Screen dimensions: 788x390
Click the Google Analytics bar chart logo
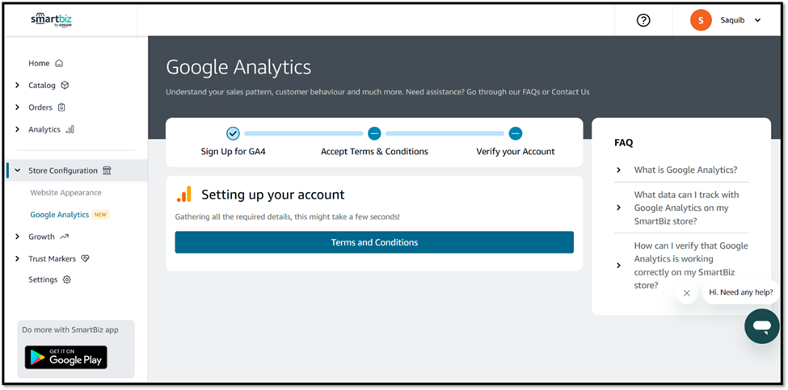pyautogui.click(x=184, y=195)
